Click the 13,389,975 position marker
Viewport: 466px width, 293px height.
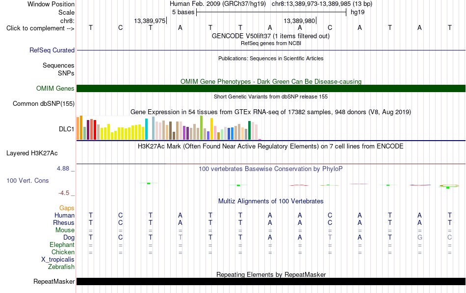150,21
